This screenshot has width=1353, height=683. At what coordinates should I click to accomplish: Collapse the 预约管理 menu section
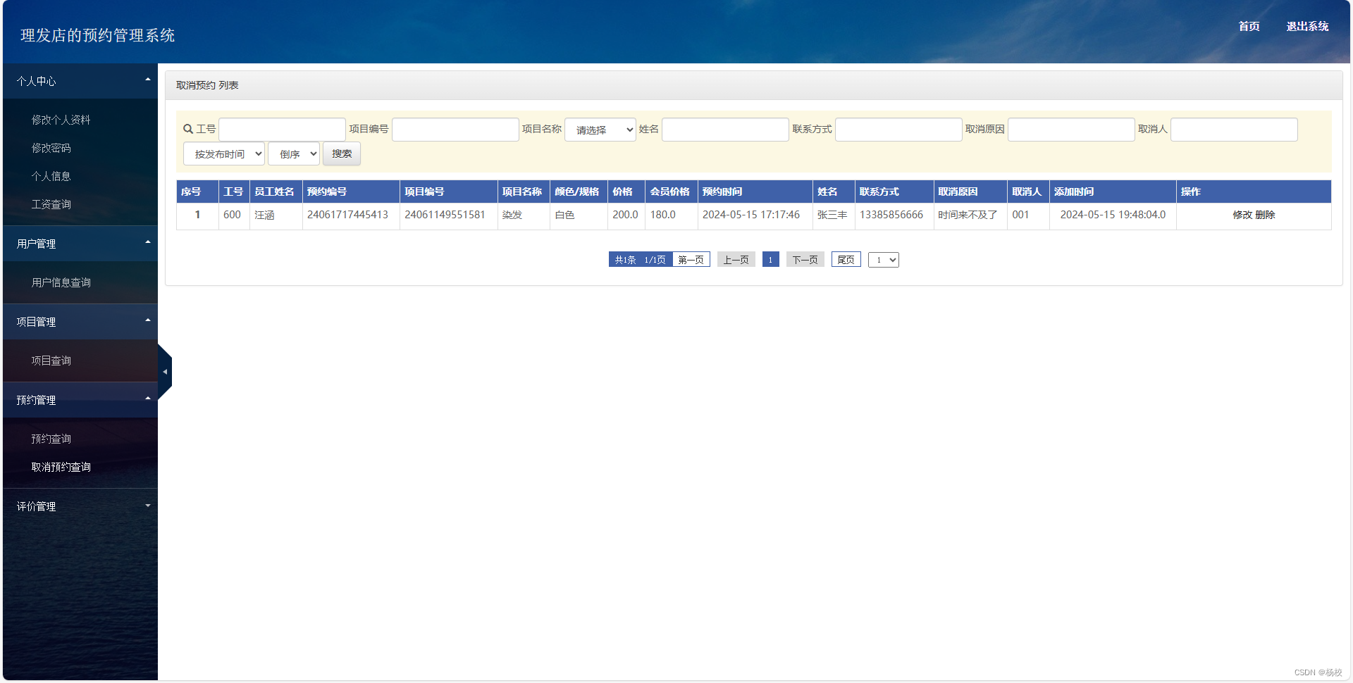pos(80,400)
